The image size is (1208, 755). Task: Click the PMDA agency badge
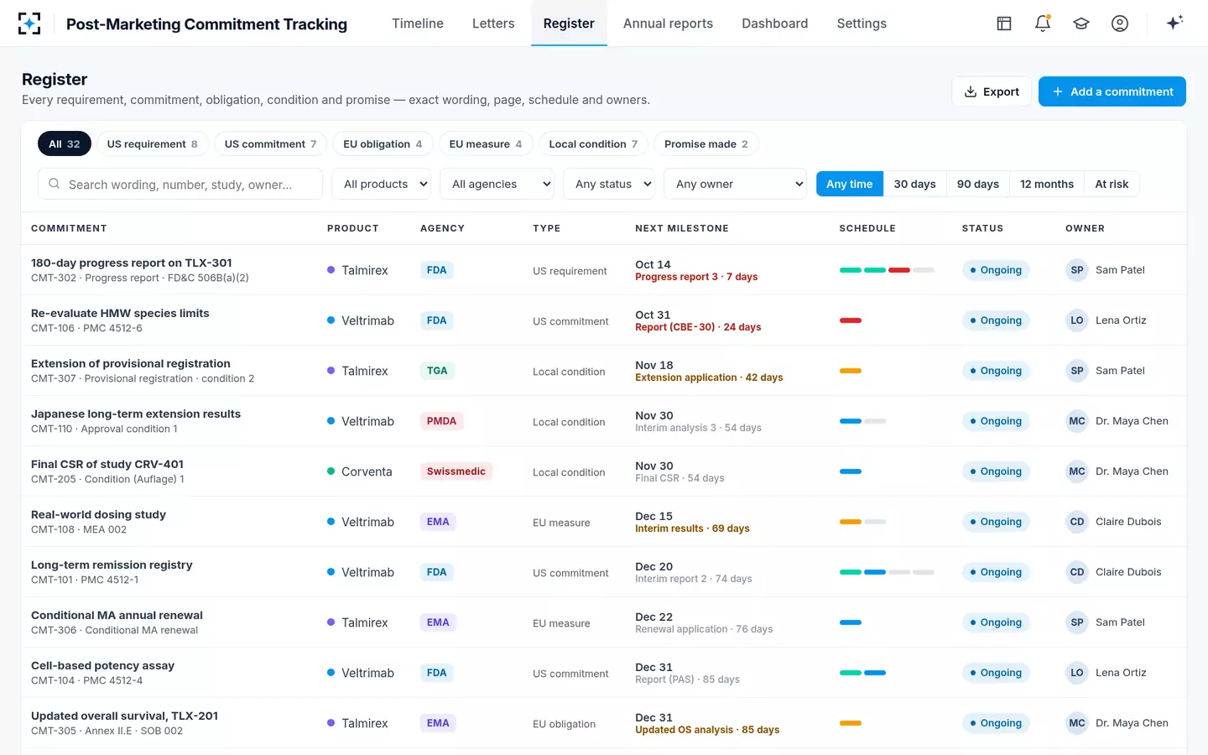[441, 421]
